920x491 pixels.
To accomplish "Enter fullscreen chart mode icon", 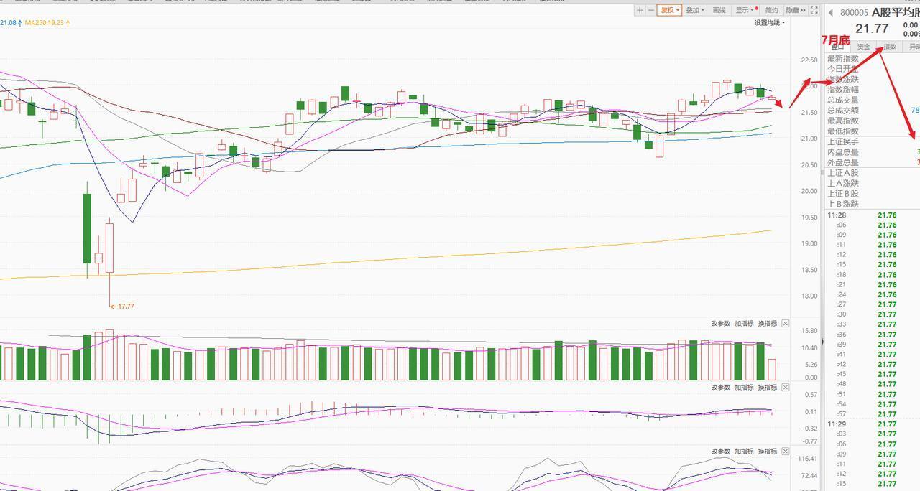I will (814, 10).
